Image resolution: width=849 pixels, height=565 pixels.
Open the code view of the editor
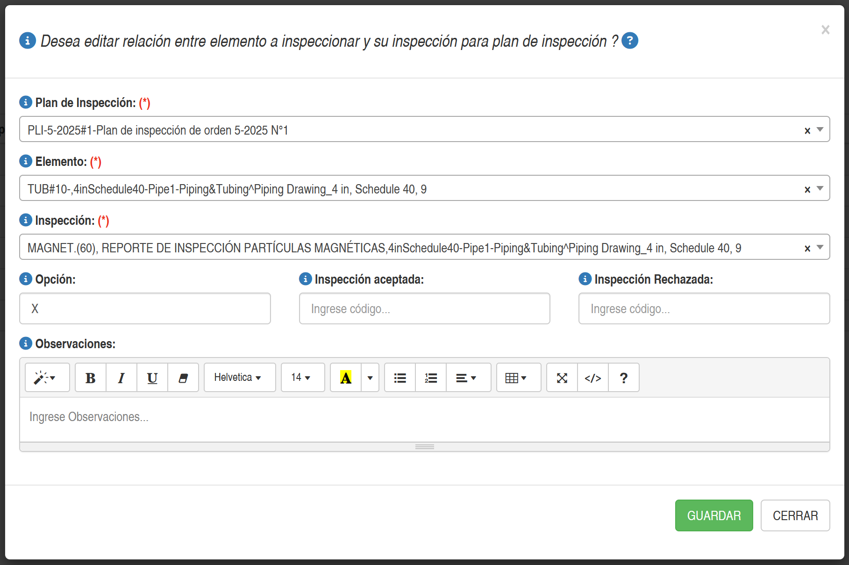[x=593, y=378]
